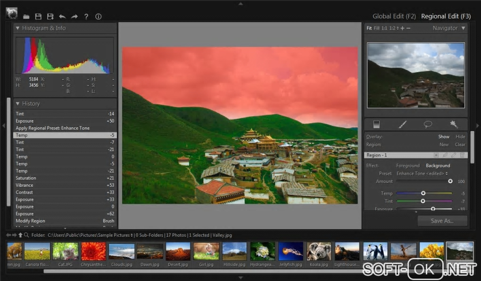Collapse the Navigator panel arrow
The height and width of the screenshot is (281, 481).
tap(463, 28)
